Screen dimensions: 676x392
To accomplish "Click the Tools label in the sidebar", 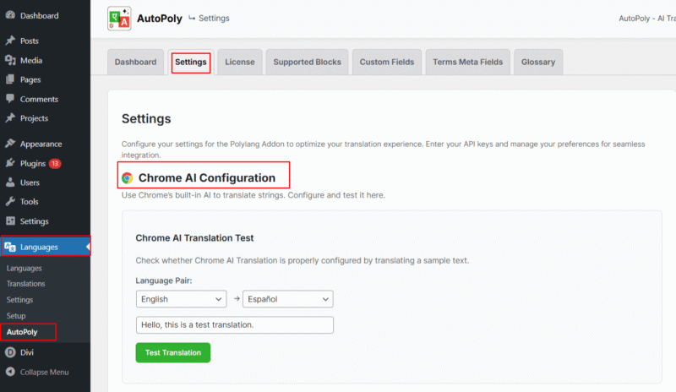I will point(30,201).
